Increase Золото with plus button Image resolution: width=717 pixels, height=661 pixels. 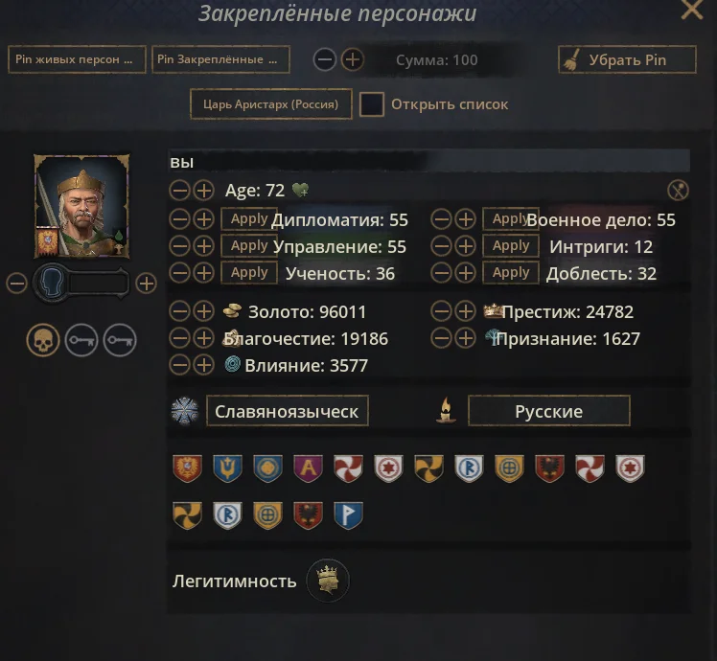[204, 311]
